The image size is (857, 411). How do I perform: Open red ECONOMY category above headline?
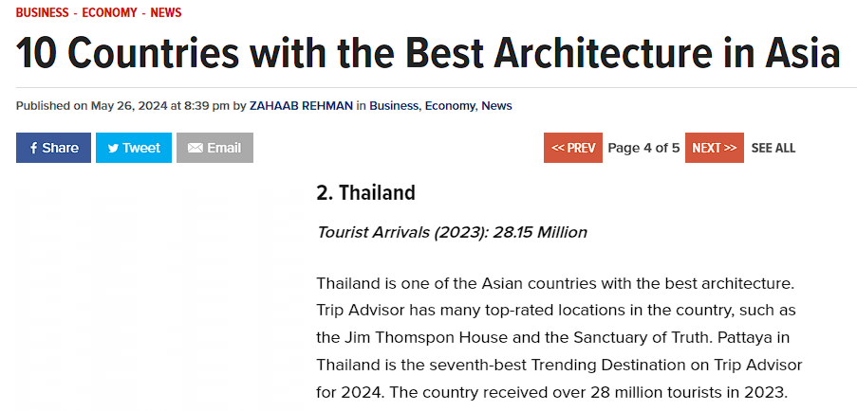[110, 12]
